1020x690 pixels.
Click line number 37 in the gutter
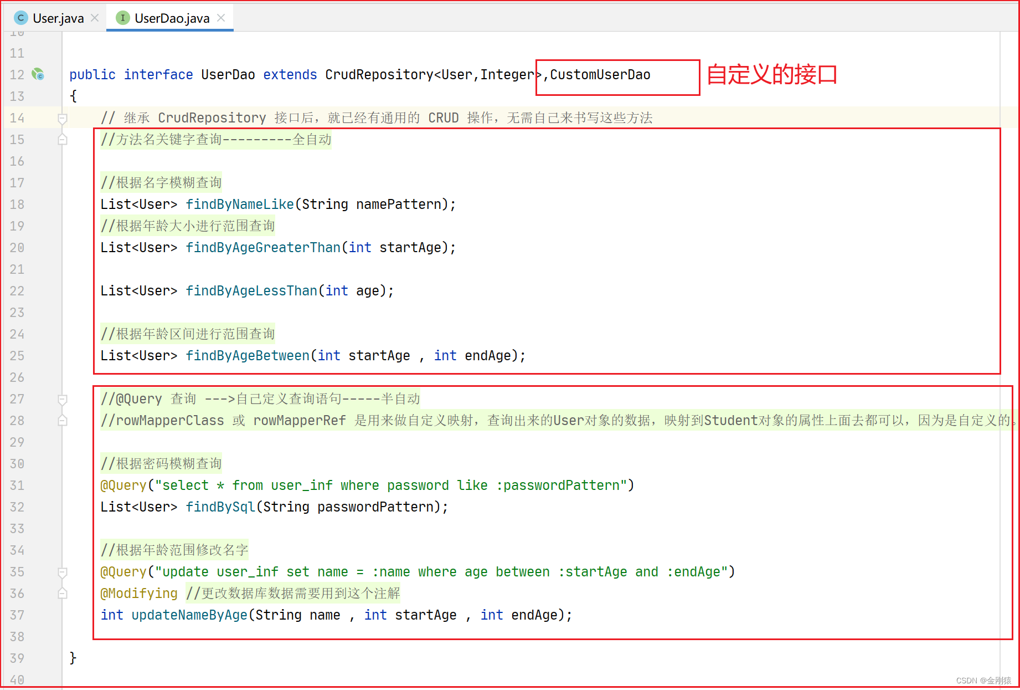[17, 615]
